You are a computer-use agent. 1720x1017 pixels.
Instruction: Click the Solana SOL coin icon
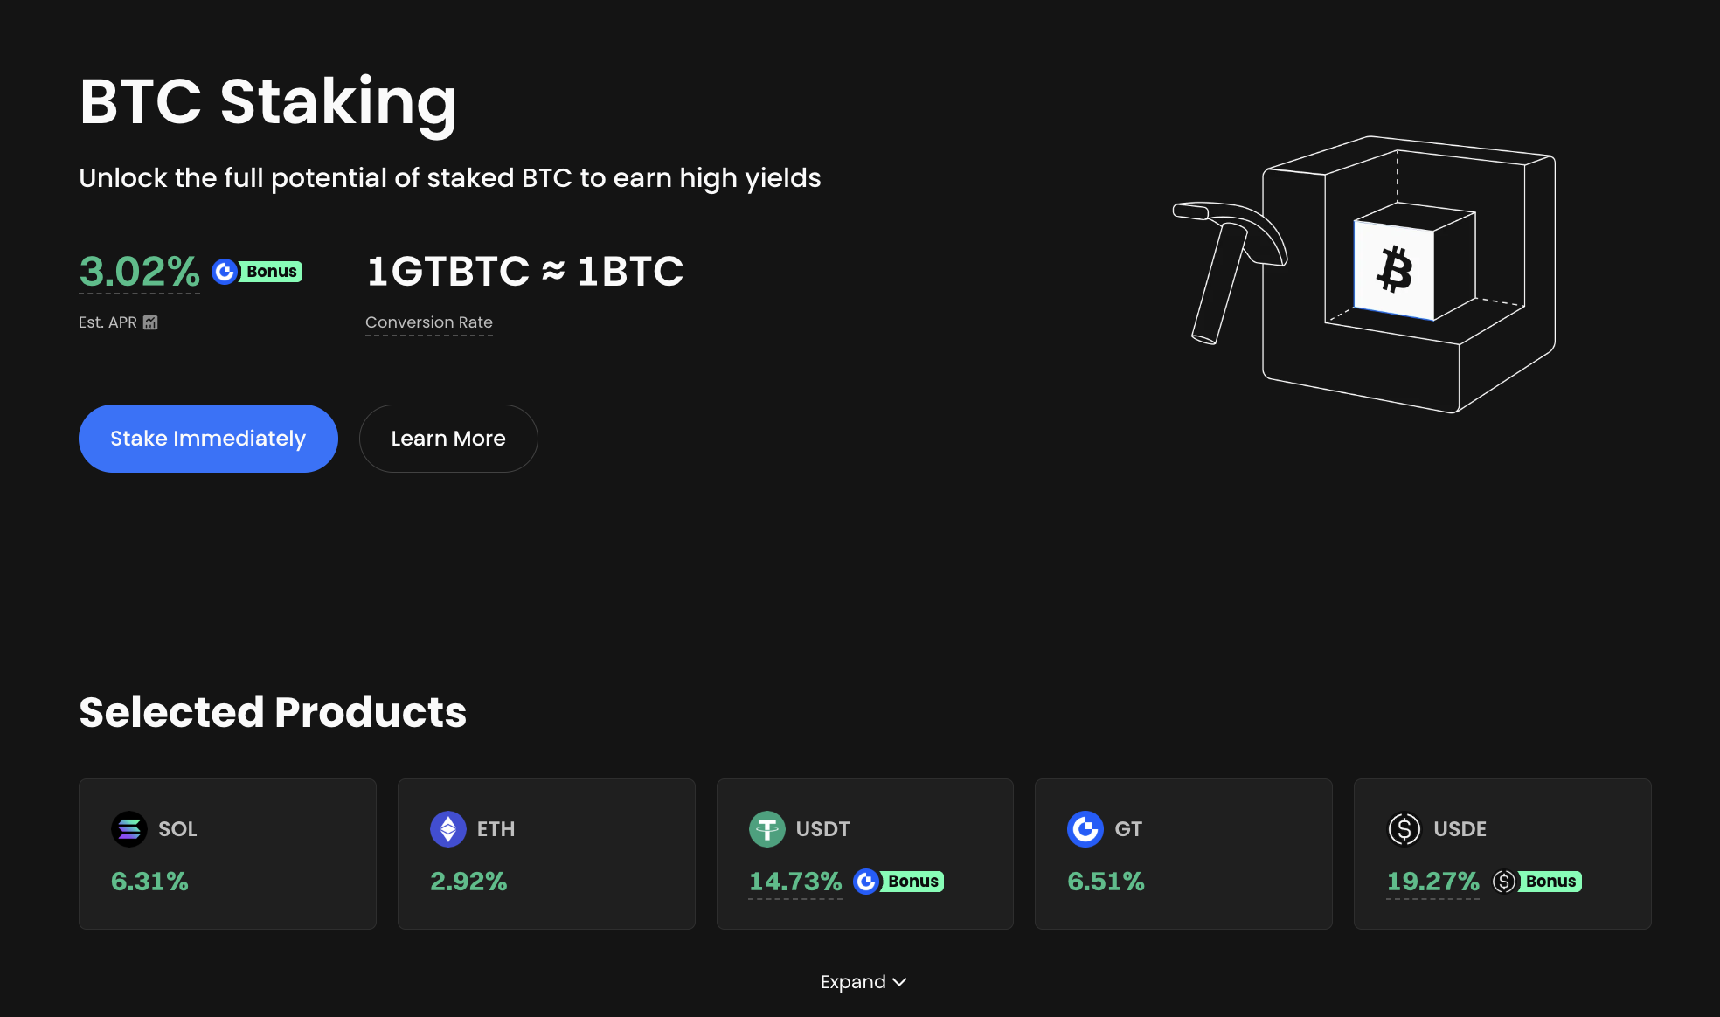pos(129,829)
